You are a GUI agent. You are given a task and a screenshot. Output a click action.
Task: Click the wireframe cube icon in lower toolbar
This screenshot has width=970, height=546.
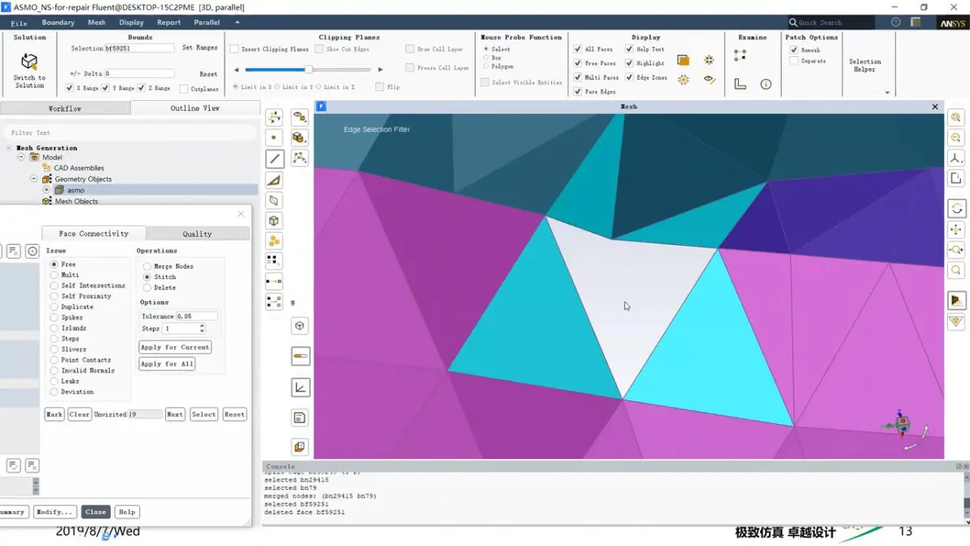[300, 325]
